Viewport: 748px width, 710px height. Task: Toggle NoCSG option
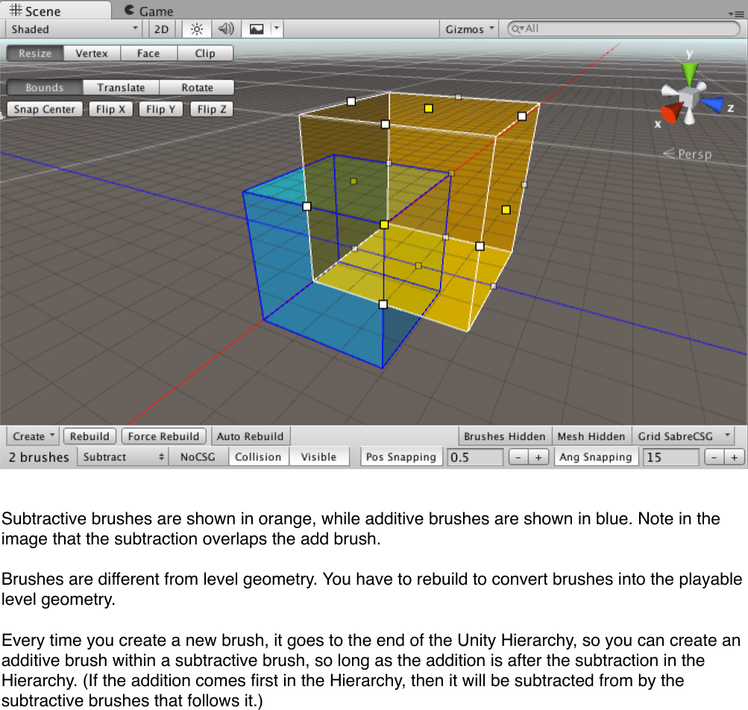point(198,456)
